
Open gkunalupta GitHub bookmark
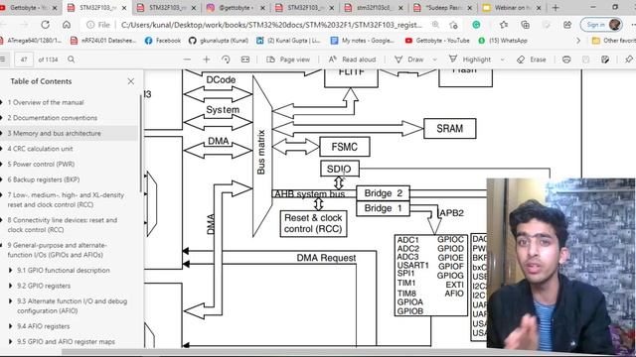(x=219, y=41)
